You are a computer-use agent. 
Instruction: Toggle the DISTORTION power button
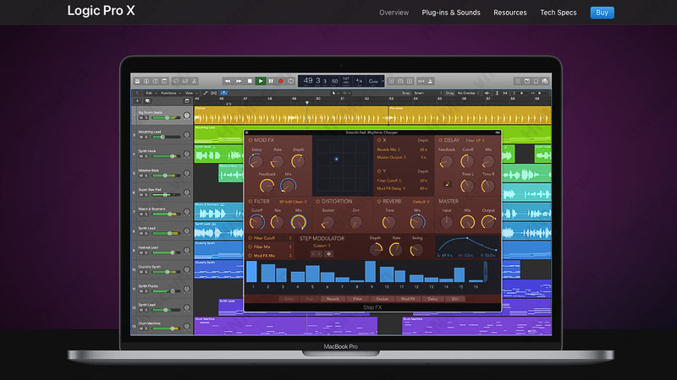pyautogui.click(x=318, y=201)
